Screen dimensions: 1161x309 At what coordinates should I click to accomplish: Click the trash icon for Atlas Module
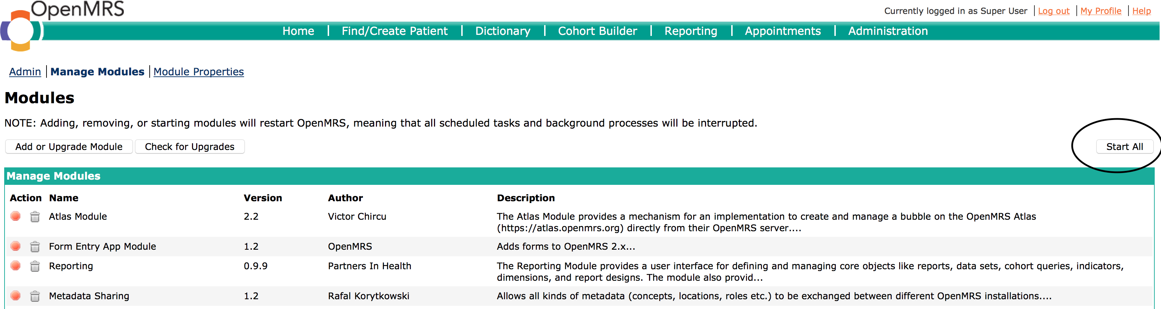(35, 217)
